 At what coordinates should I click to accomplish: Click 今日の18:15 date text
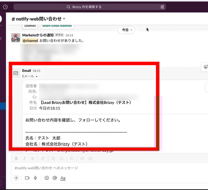tap(49, 108)
